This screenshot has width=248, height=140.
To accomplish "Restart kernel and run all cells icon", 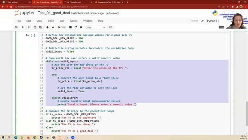I will click(81, 27).
